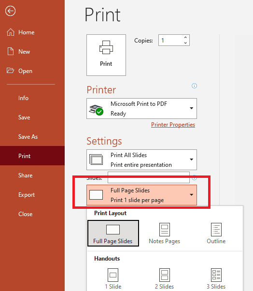
Task: Click the back arrow circle icon
Action: click(x=10, y=11)
